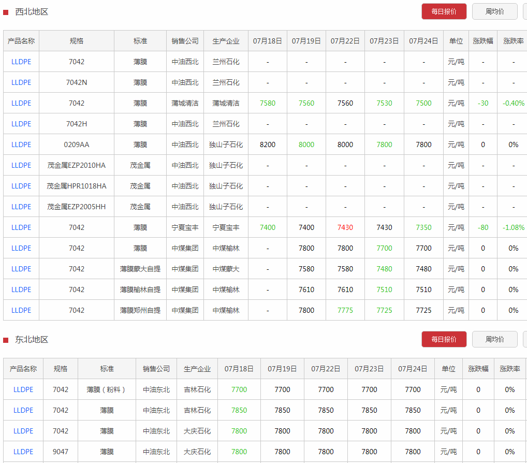This screenshot has height=463, width=527.
Task: Click 涨跌幅 column header in 西北地区 table
Action: tap(483, 41)
